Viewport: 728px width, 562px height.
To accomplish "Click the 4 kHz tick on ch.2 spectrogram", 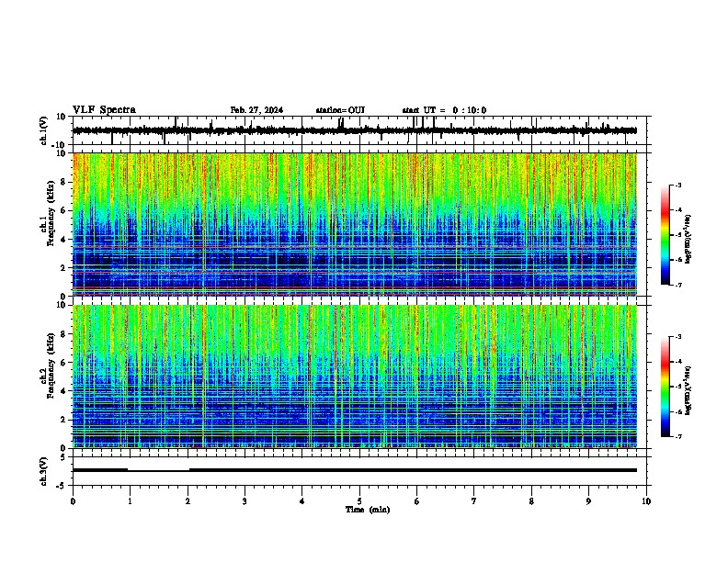I will pos(63,391).
